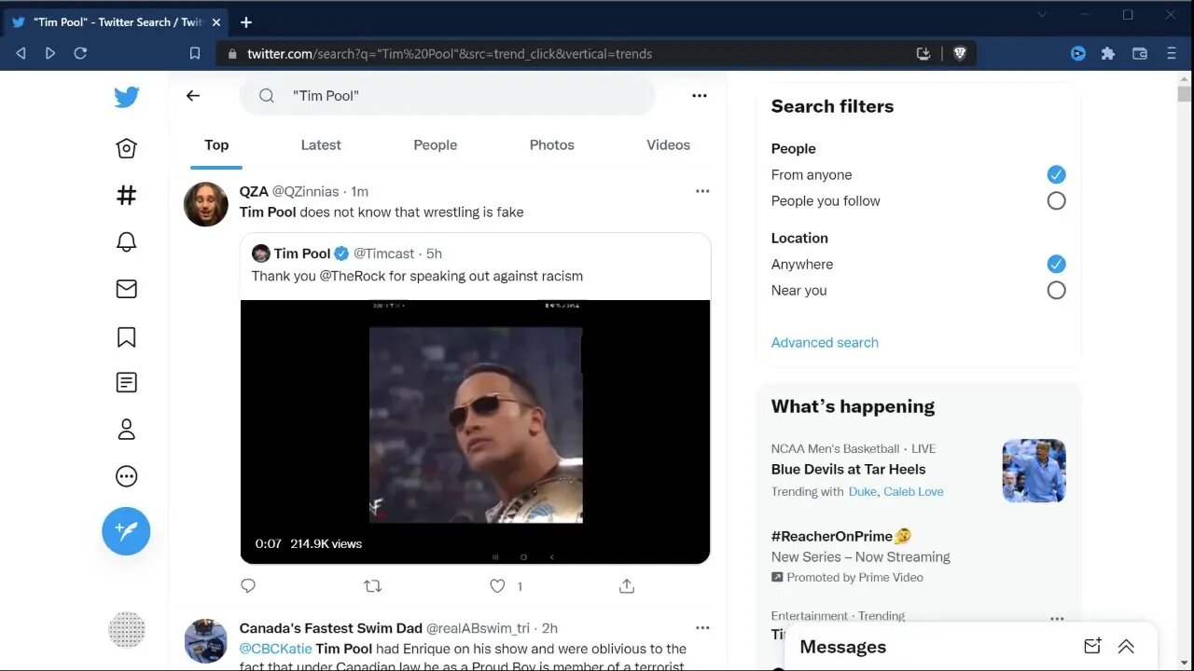Click the install app icon in the address bar

pos(923,54)
